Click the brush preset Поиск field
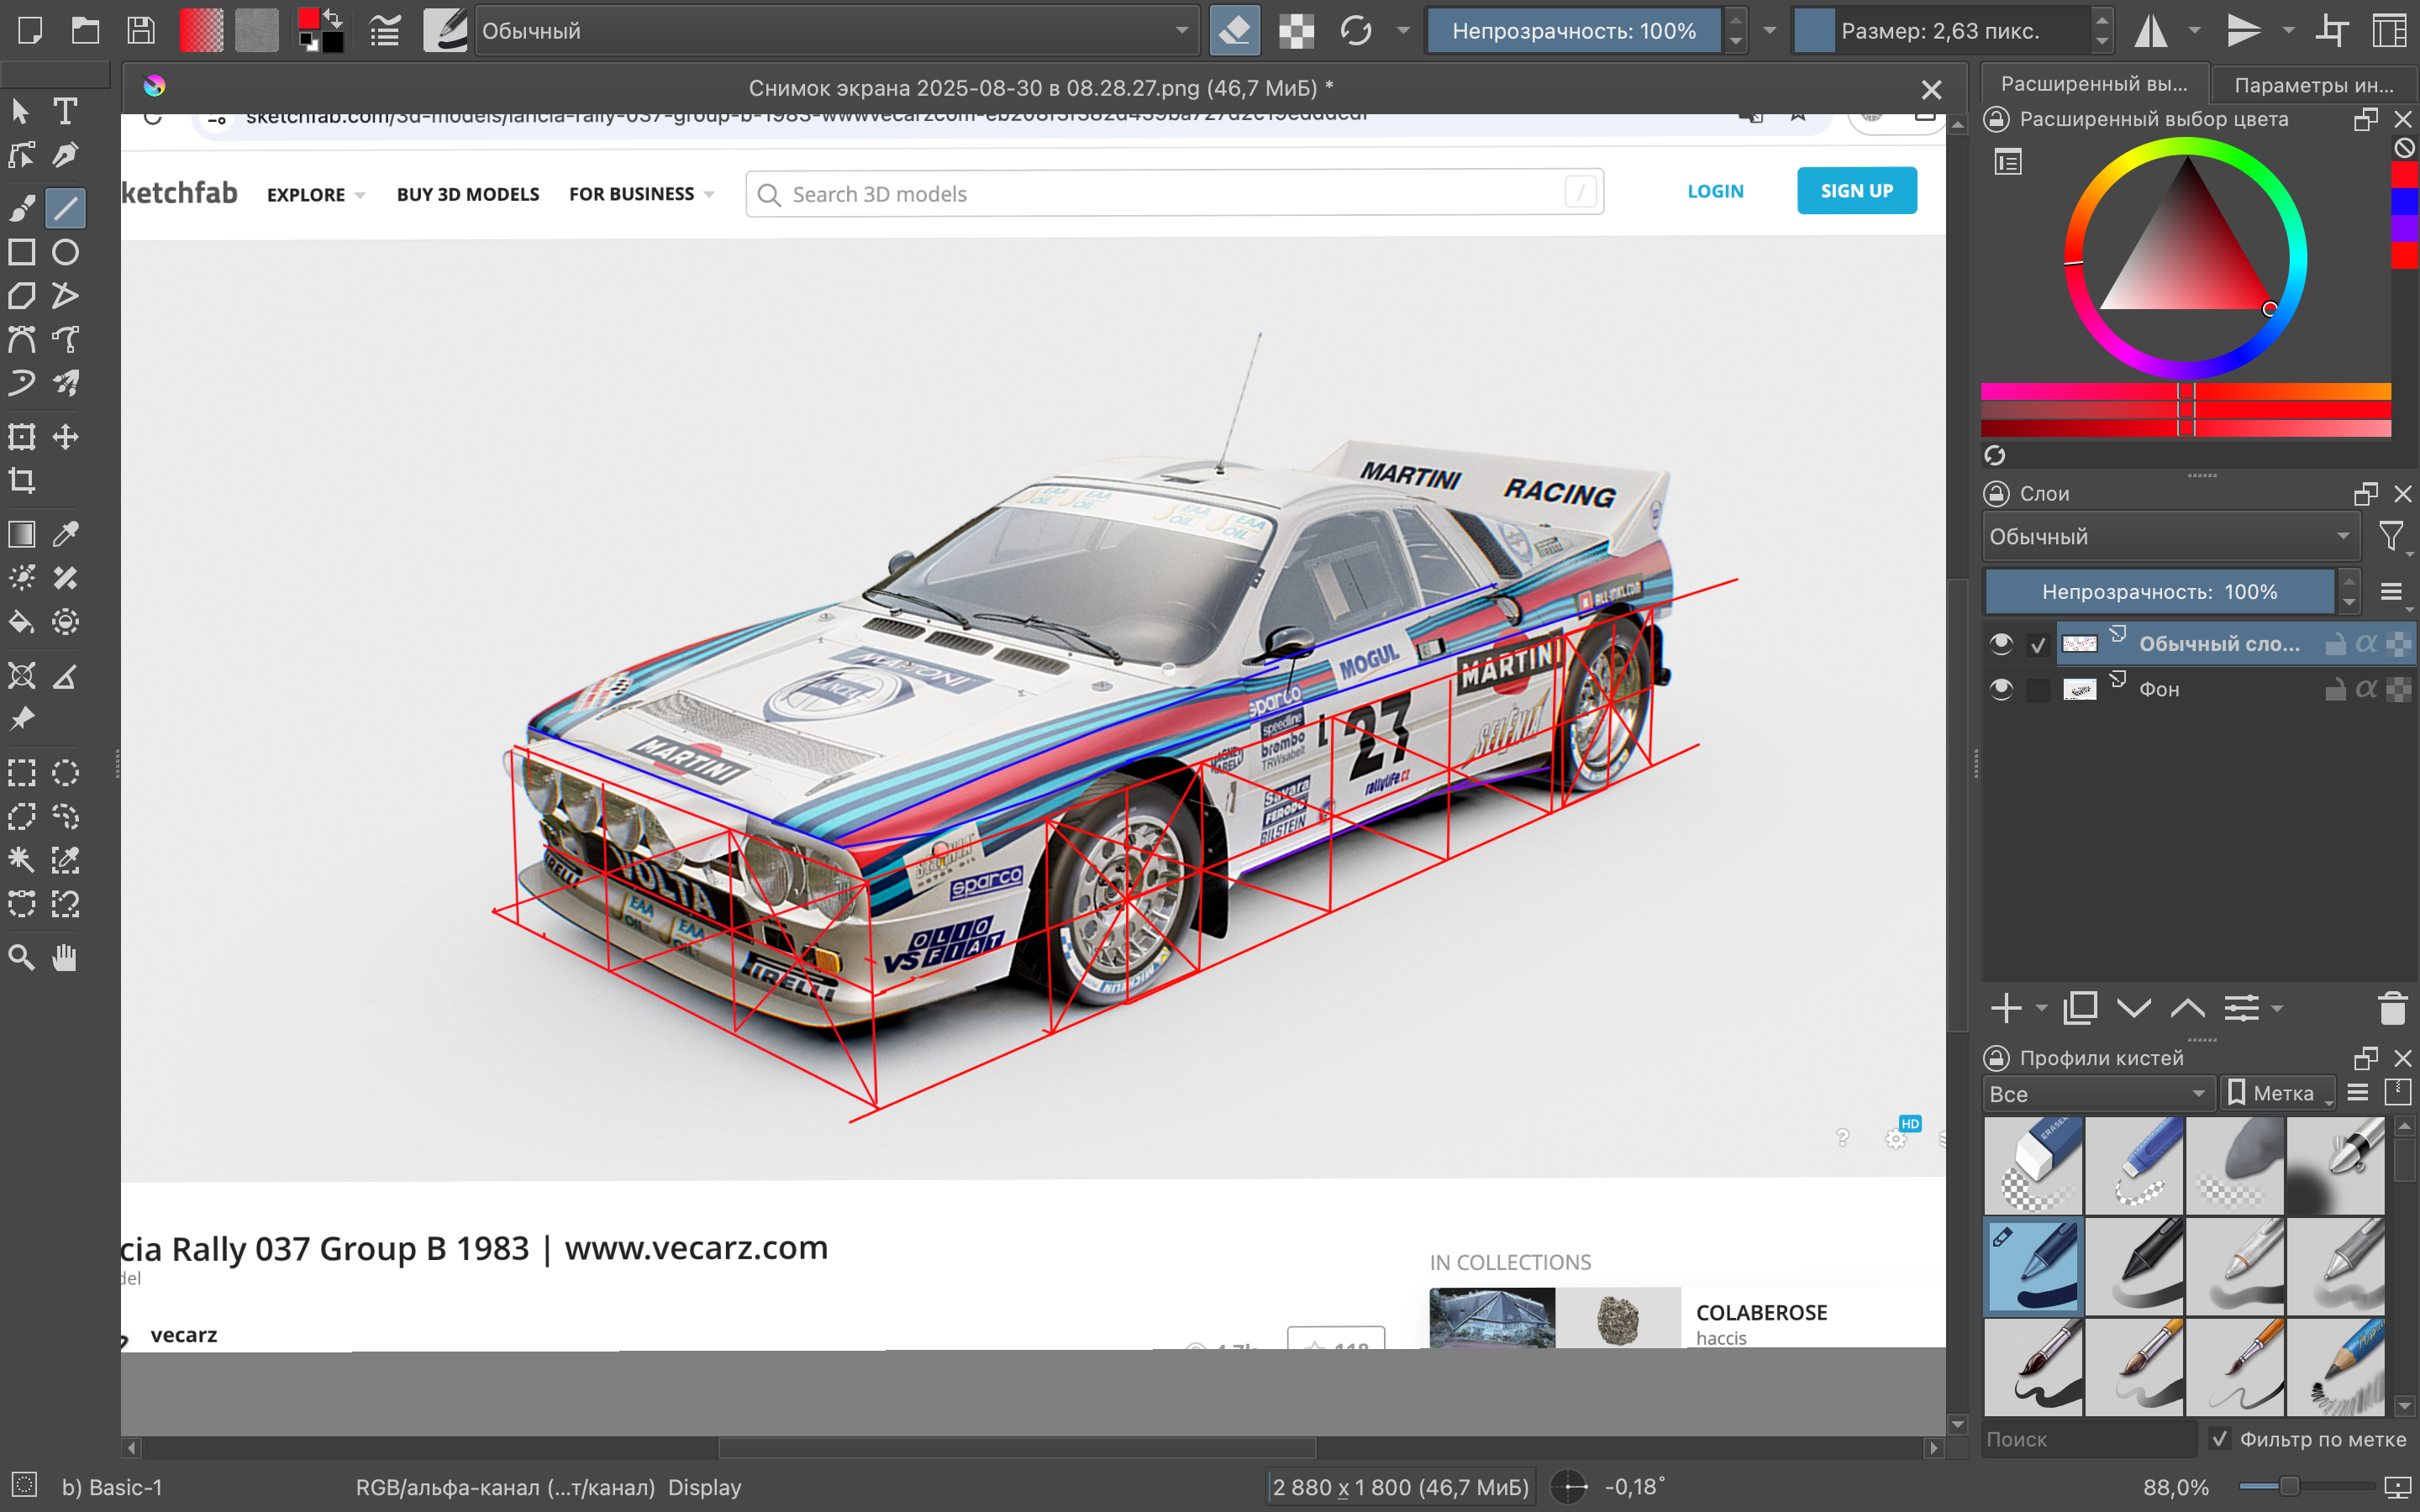 point(2088,1438)
